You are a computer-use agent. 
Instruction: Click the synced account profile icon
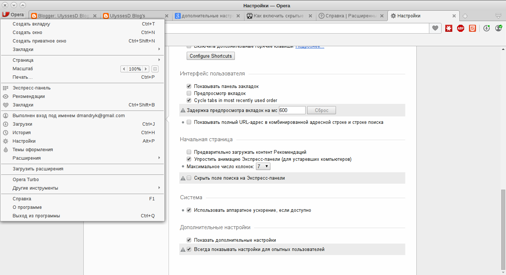point(498,28)
